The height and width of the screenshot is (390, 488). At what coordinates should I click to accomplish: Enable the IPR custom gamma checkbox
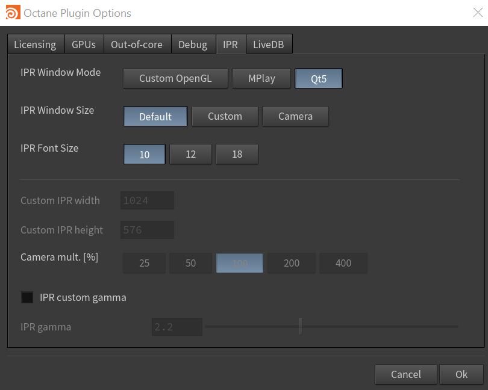tap(27, 297)
